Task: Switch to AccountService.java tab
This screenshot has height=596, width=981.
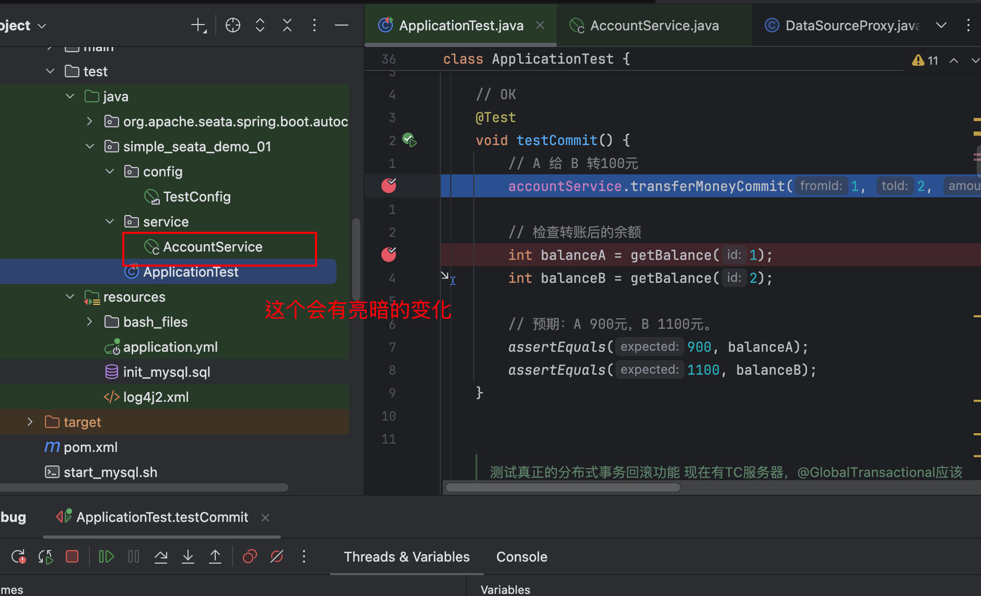Action: (654, 26)
